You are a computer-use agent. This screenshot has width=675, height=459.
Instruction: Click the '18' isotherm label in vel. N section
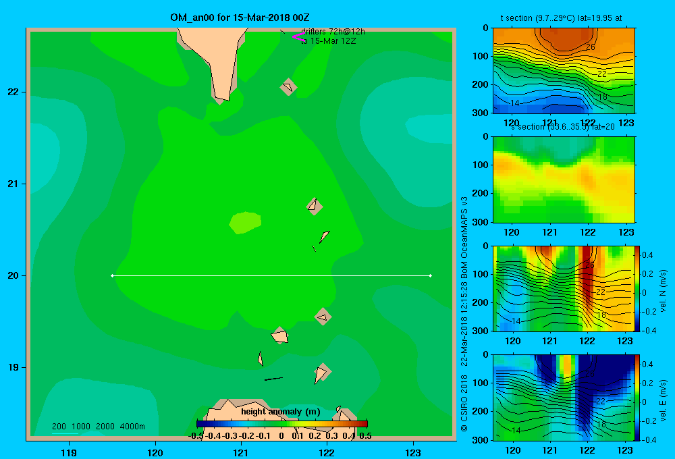click(x=602, y=315)
